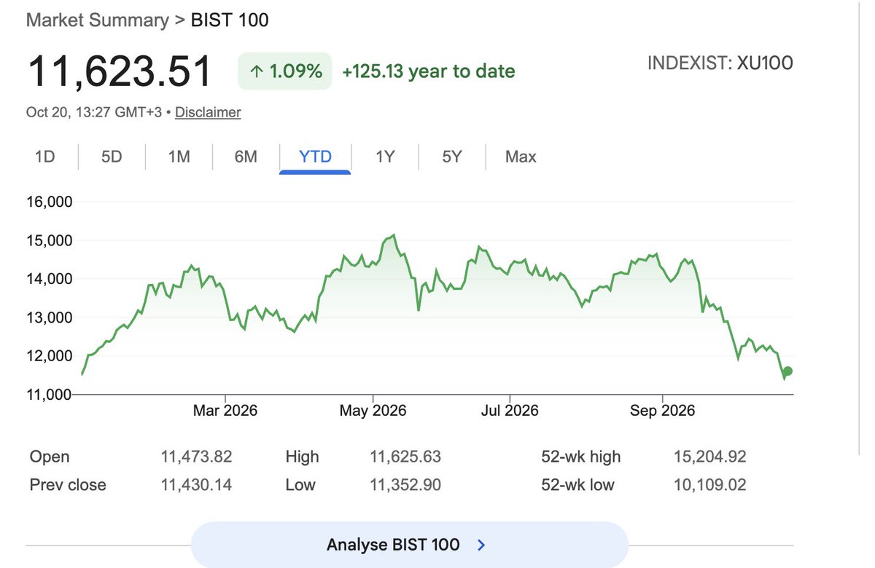Click the 52-wk low label
875x568 pixels.
coord(578,484)
